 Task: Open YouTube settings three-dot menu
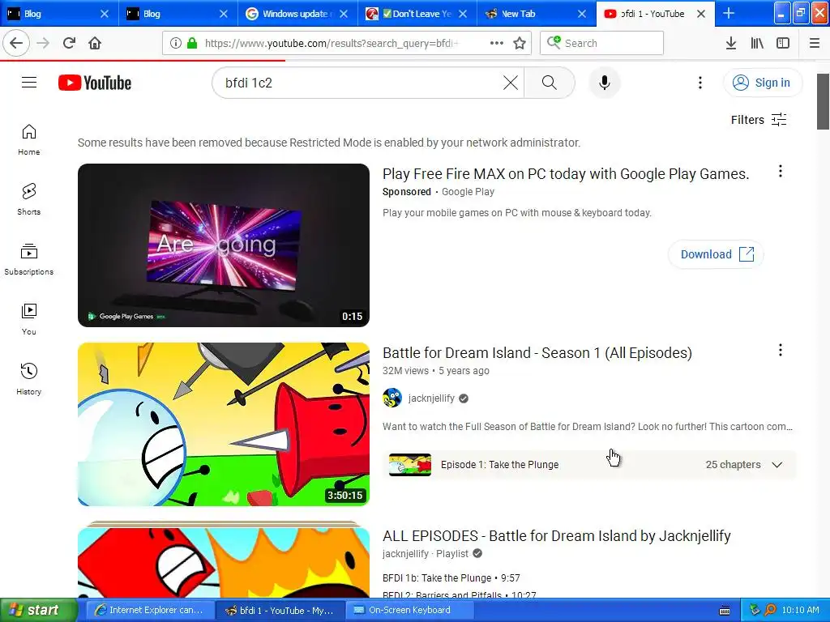click(700, 83)
